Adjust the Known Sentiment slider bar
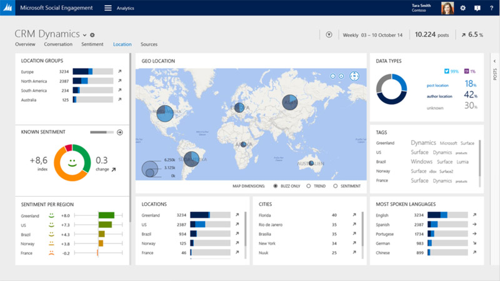500x281 pixels. 102,132
